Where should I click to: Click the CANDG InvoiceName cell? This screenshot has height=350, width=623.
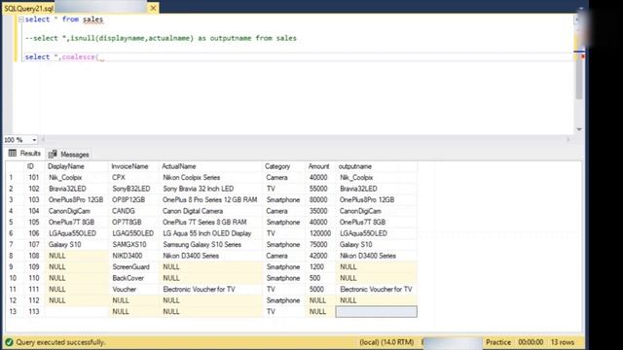[134, 211]
